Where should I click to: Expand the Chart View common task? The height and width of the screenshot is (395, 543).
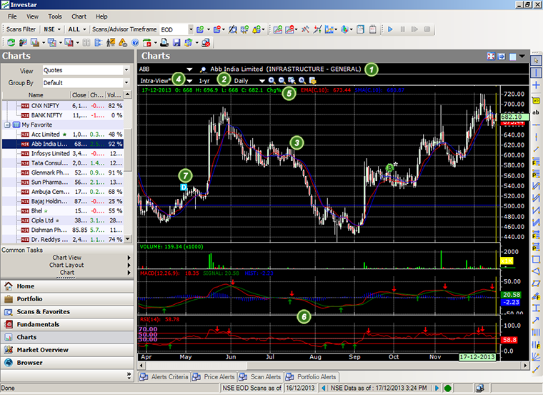[x=67, y=258]
